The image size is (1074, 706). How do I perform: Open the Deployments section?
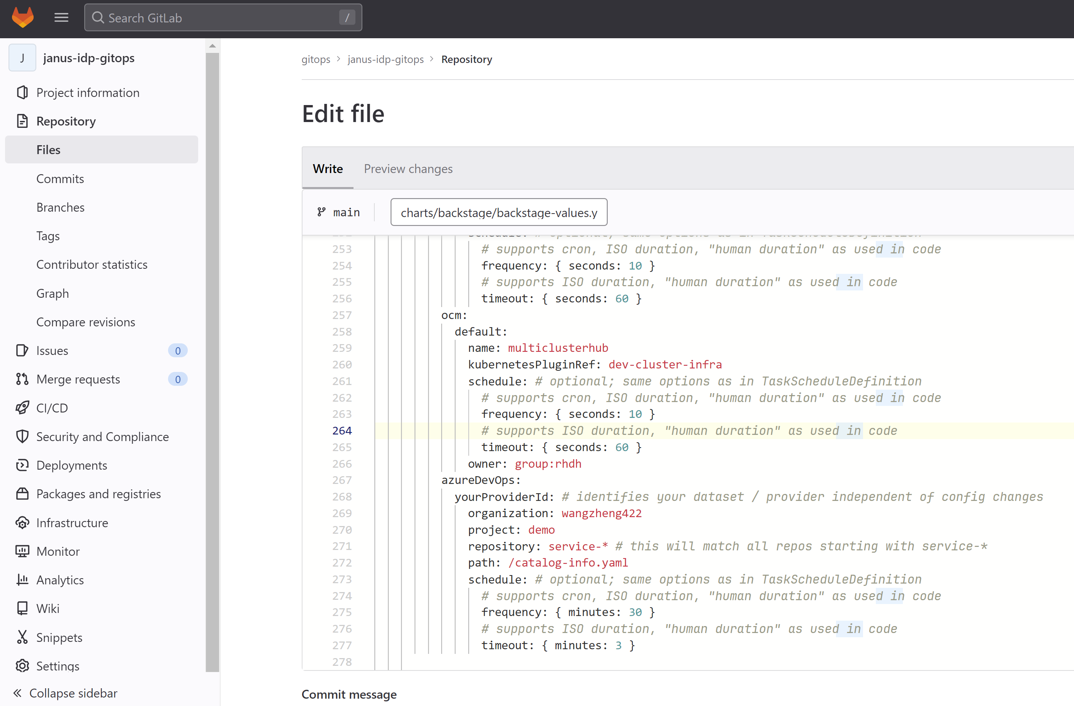click(72, 465)
